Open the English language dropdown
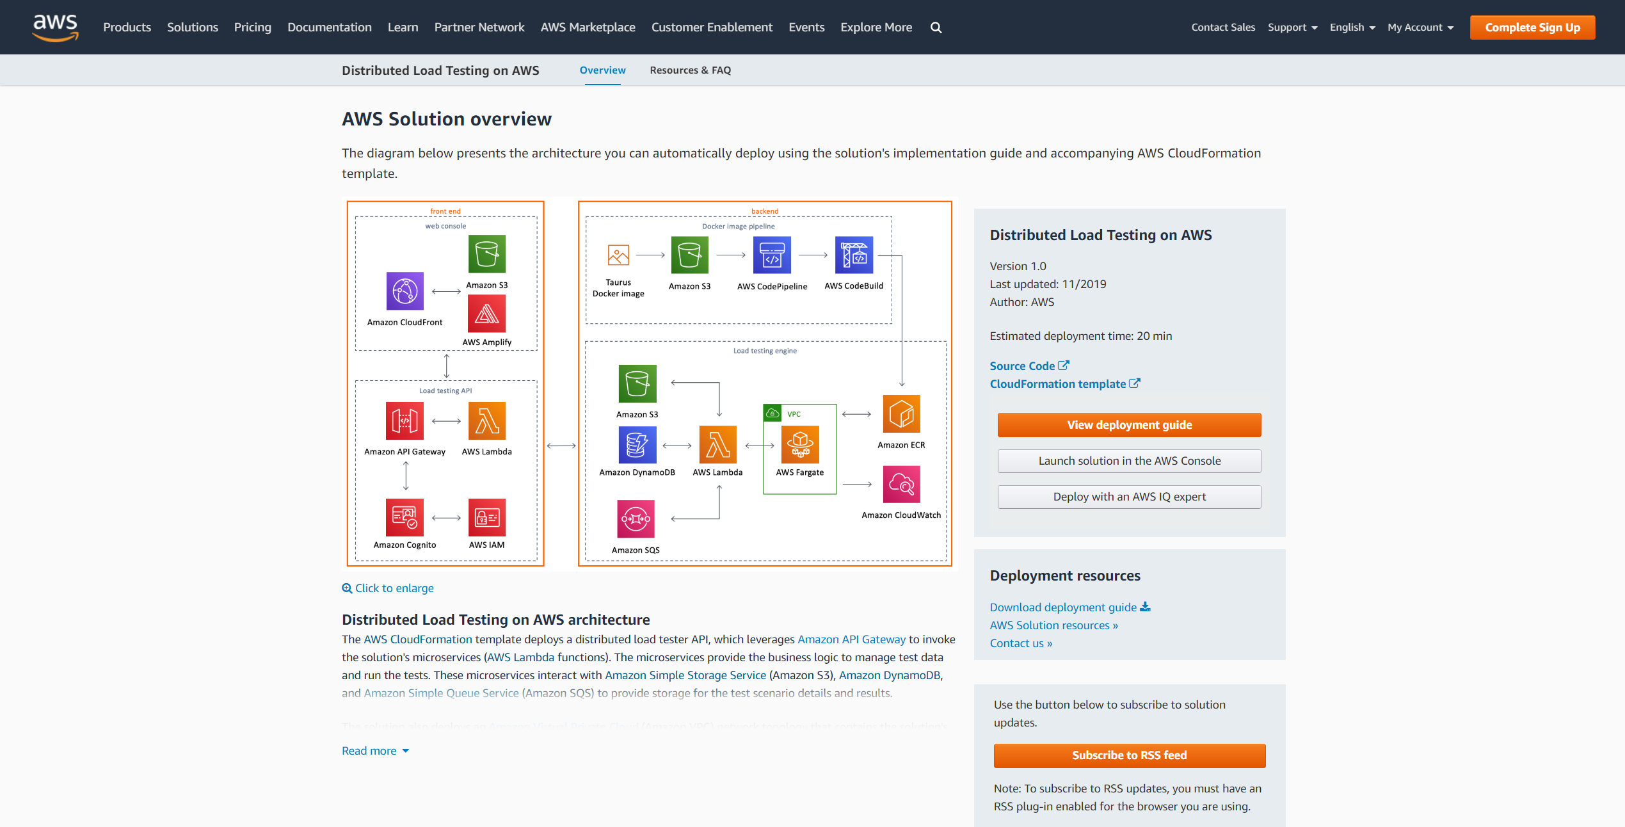The image size is (1625, 827). click(x=1352, y=28)
